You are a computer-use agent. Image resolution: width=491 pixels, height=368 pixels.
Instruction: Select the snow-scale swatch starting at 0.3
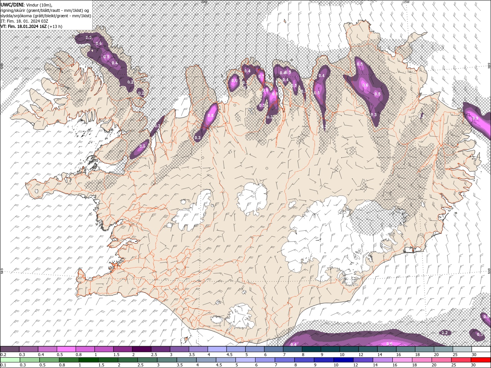click(x=28, y=349)
